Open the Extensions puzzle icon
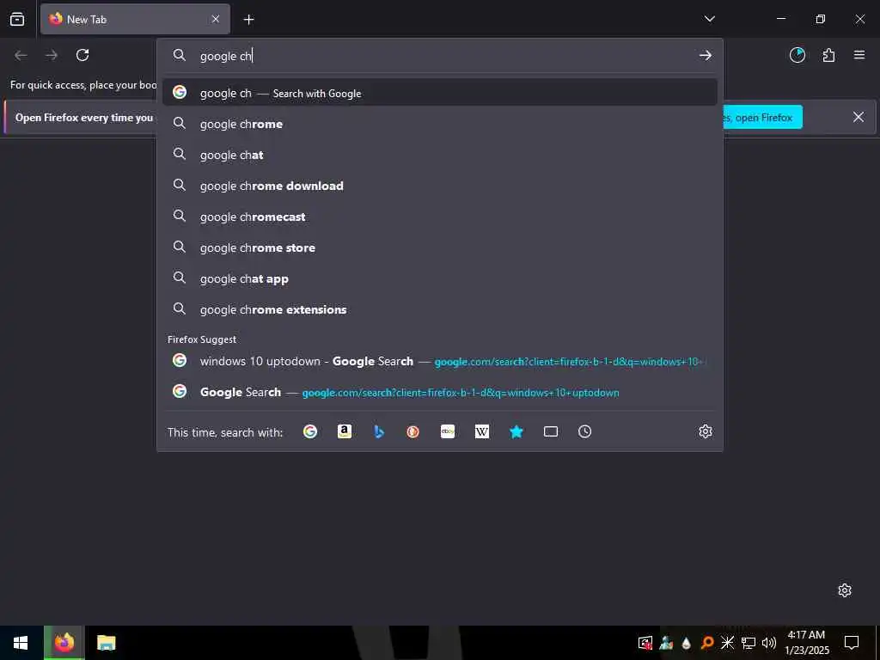 828,55
